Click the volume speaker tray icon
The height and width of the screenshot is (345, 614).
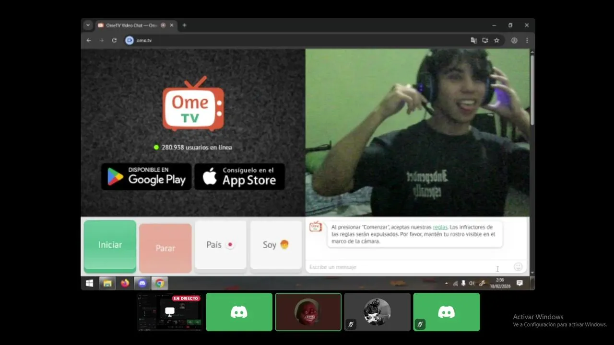click(472, 283)
